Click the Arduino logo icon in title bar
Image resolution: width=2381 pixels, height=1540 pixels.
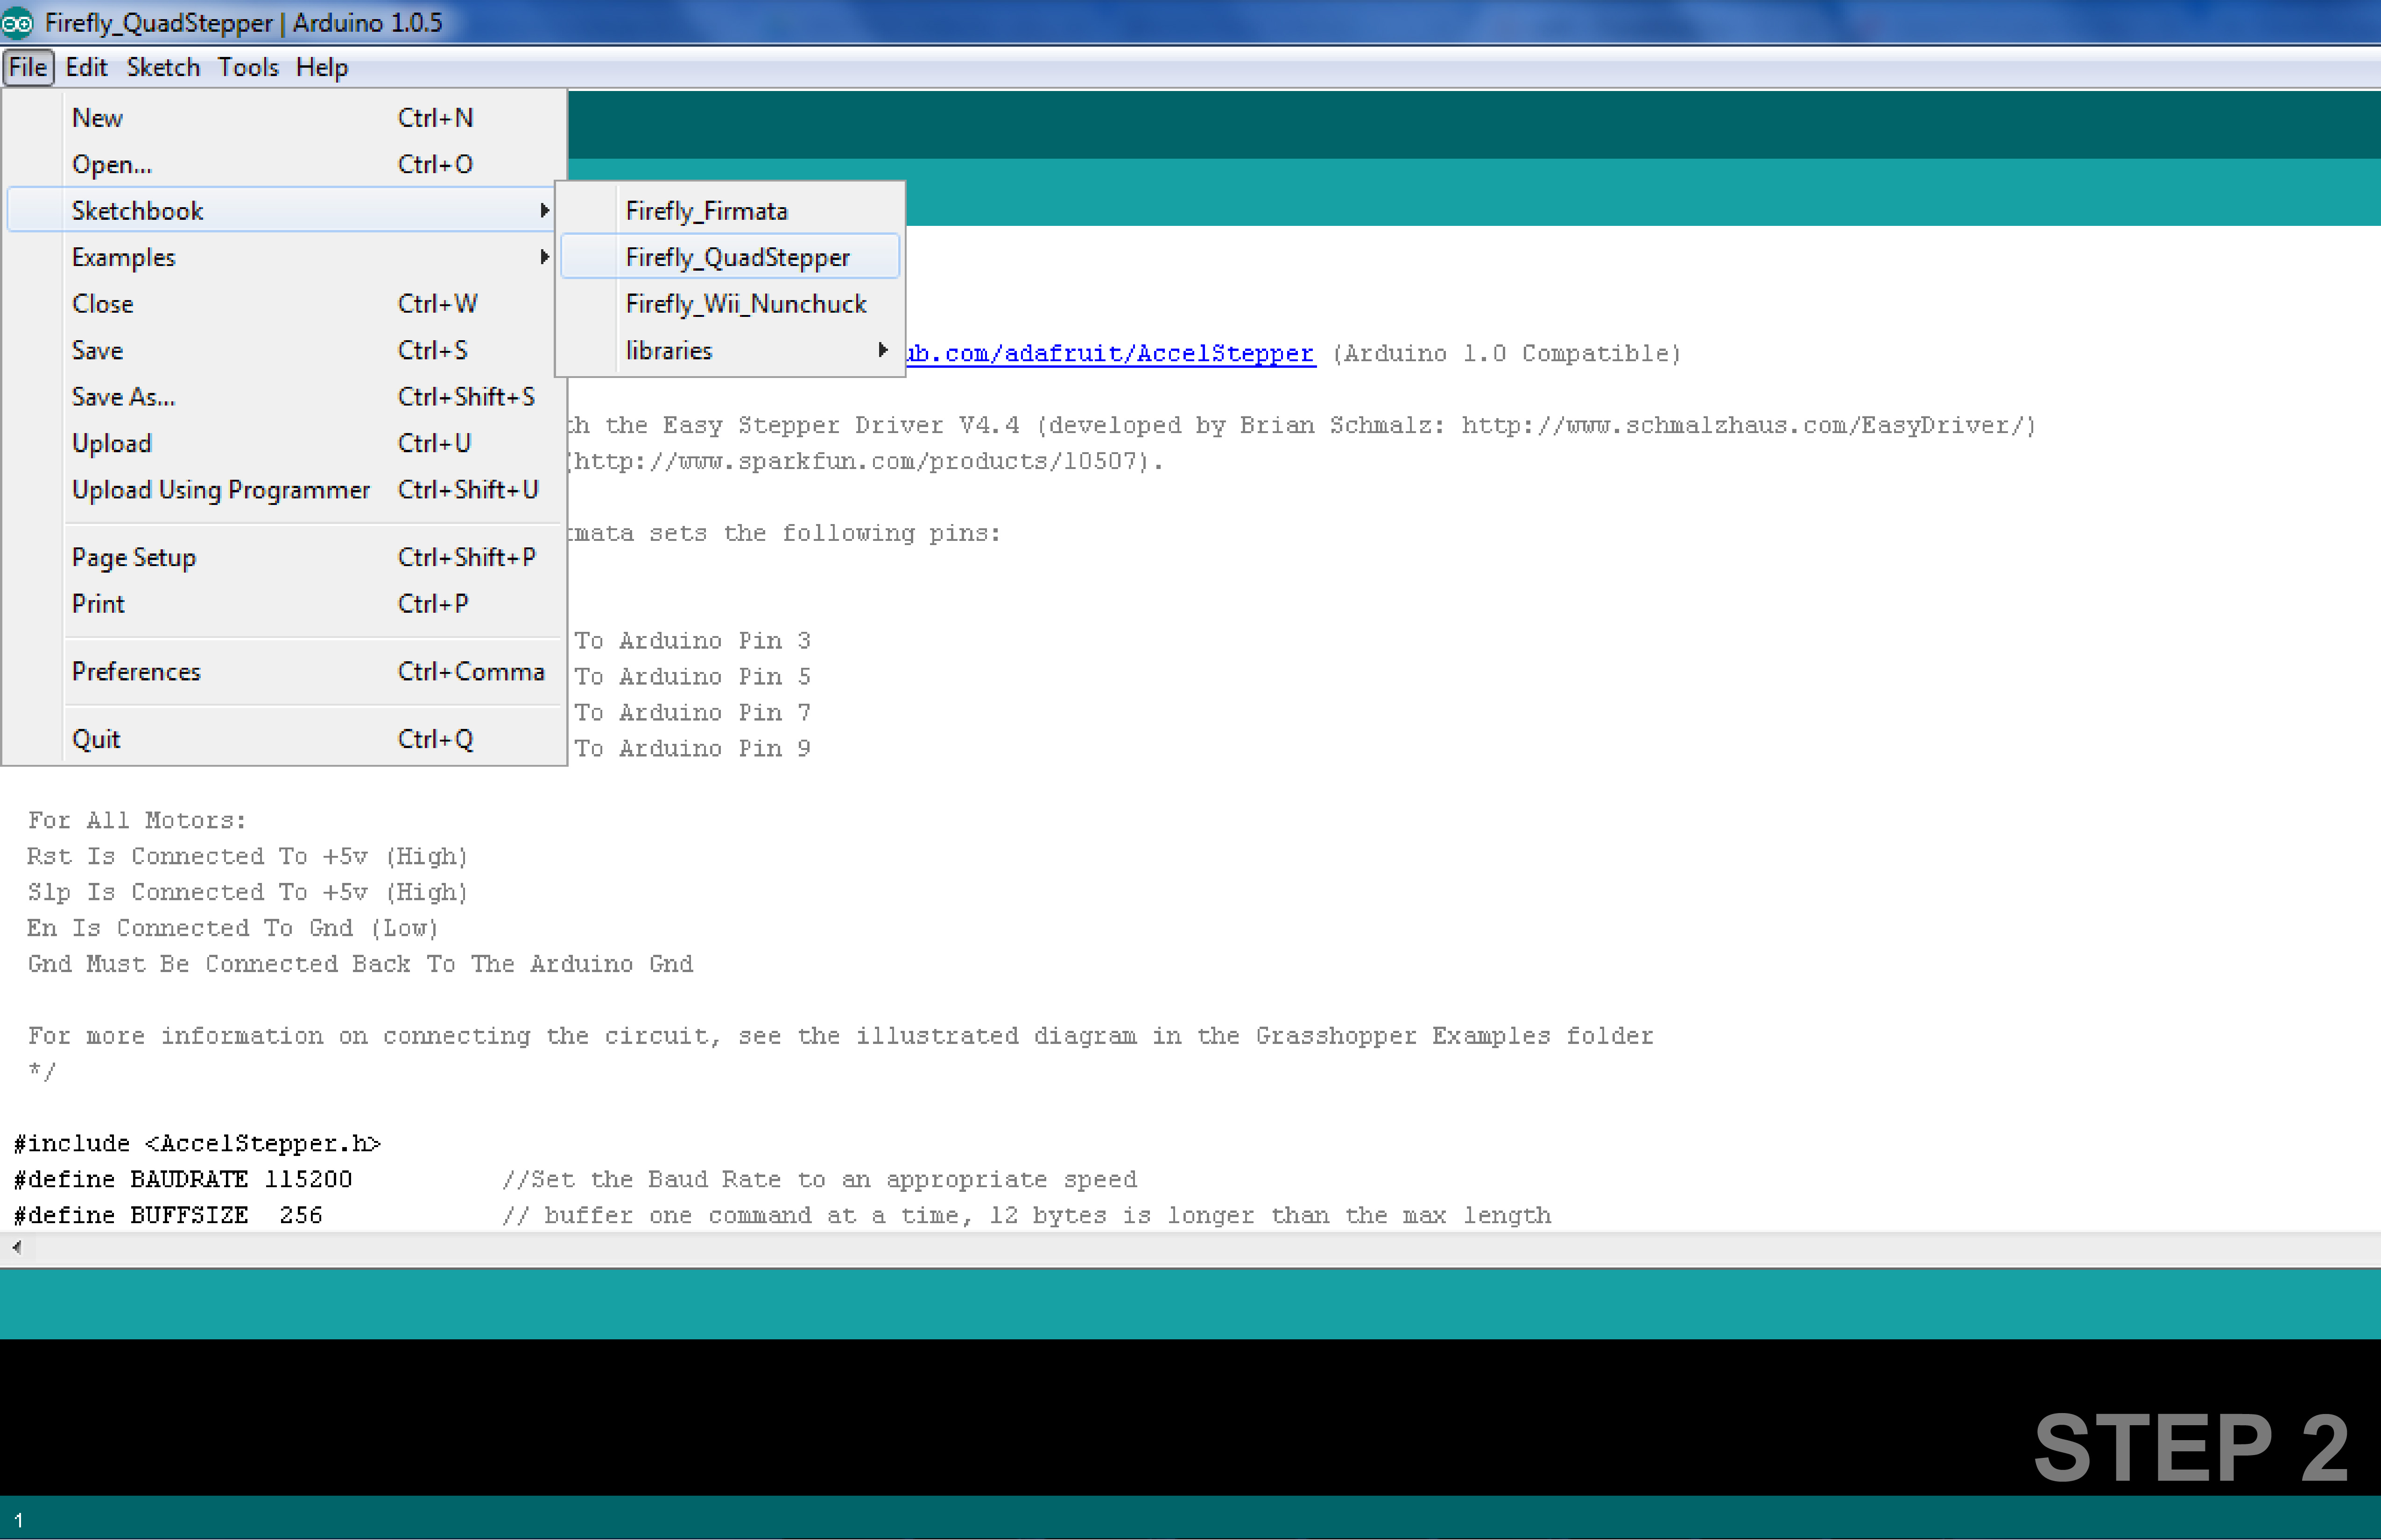(17, 22)
